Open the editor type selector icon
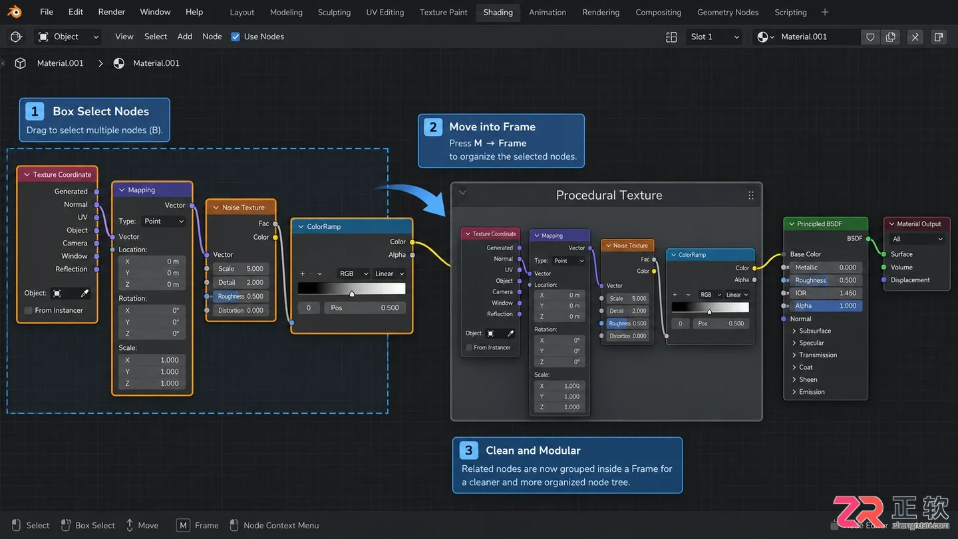The width and height of the screenshot is (958, 539). point(17,37)
